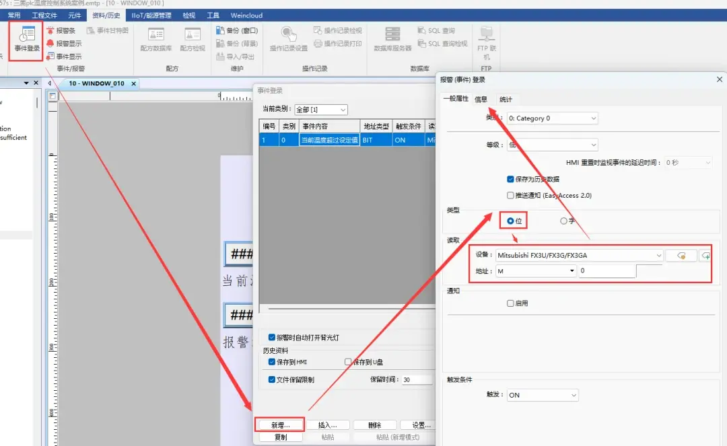The image size is (727, 446).
Task: Click the tag library icon beside the device dropdown
Action: click(681, 256)
